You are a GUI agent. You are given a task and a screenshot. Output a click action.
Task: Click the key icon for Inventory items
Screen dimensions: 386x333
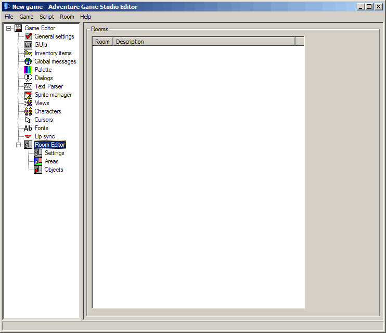coord(28,53)
